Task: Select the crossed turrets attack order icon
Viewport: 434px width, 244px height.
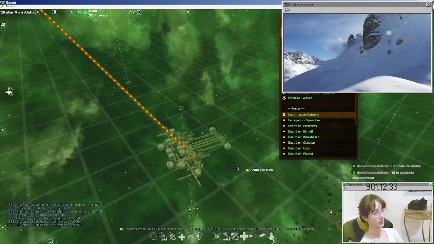Action: (x=217, y=236)
